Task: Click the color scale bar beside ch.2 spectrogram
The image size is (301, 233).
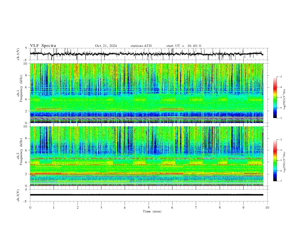Action: (x=275, y=160)
